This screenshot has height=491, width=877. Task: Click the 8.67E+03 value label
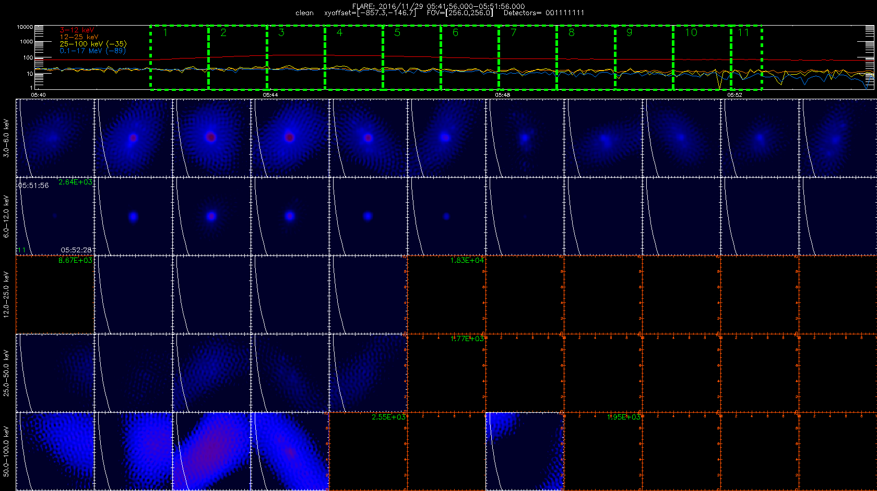point(75,260)
